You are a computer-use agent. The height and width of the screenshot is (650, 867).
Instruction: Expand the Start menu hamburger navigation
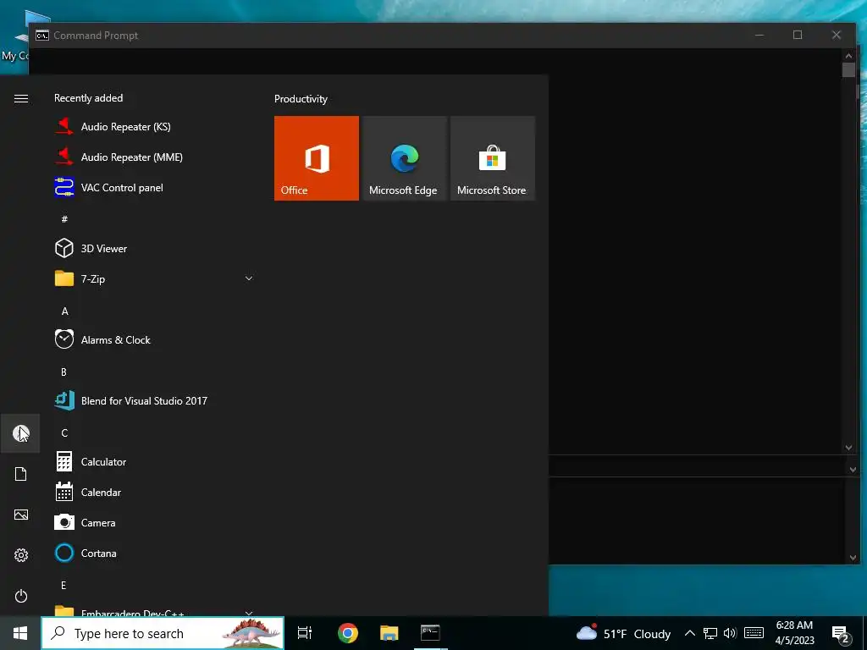coord(21,98)
